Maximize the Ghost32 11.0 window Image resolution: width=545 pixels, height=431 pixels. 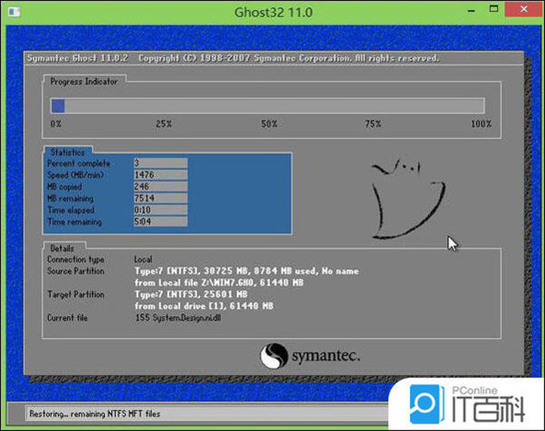click(494, 9)
